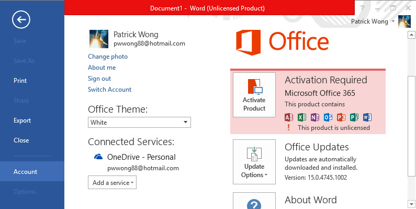
Task: Open the Update Options dropdown button
Action: tap(254, 162)
